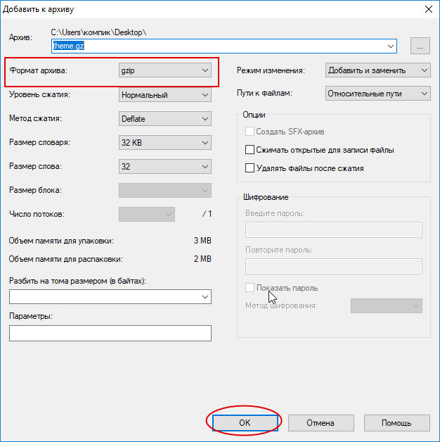Enable Сжимать открытые для записи файлы checkbox
The width and height of the screenshot is (440, 442).
[x=250, y=150]
